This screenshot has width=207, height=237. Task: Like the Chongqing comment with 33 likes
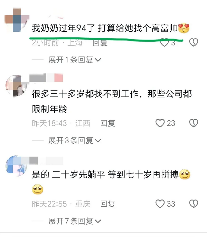click(160, 204)
